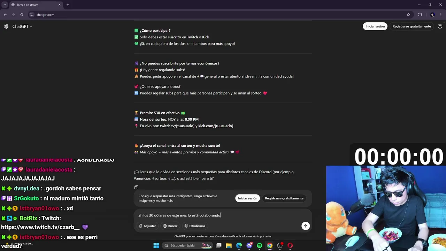Viewport: 446px width, 251px height.
Task: Open Opera from the taskbar
Action: tap(290, 245)
